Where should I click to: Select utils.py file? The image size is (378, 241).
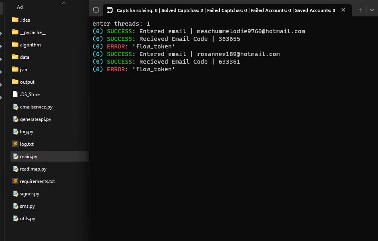coord(24,219)
